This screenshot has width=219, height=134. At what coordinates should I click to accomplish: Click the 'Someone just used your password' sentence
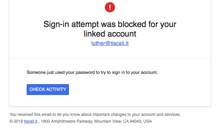coord(92,72)
